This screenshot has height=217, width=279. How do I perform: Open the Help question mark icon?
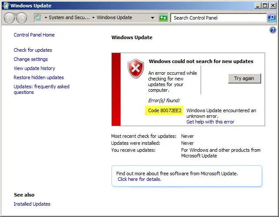[272, 30]
